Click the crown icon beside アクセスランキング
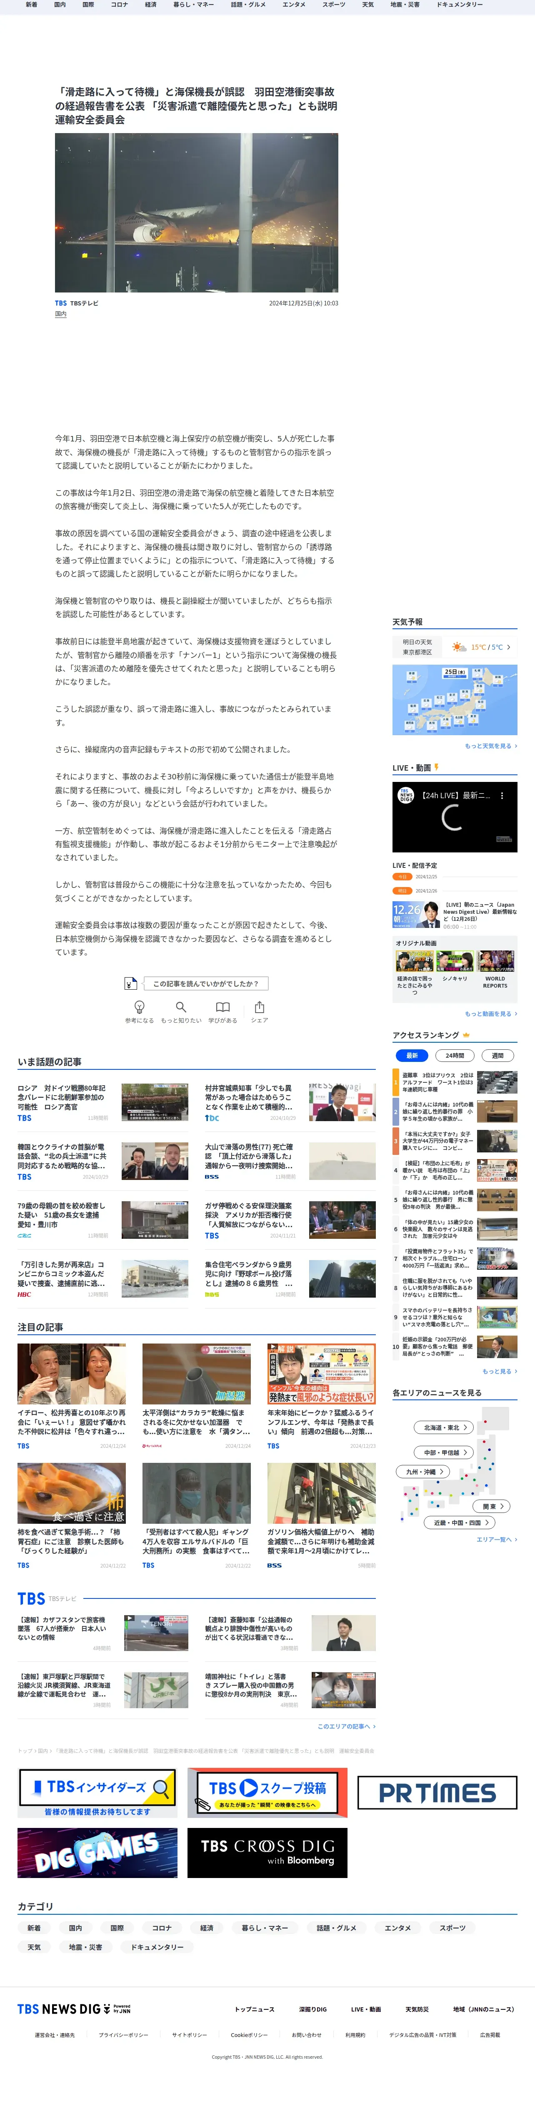The width and height of the screenshot is (535, 2115). pyautogui.click(x=466, y=1034)
